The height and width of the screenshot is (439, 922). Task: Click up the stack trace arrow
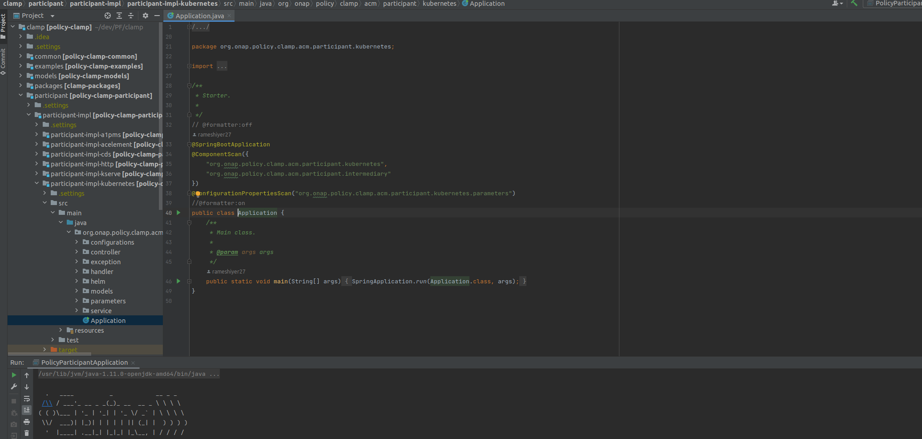point(27,375)
